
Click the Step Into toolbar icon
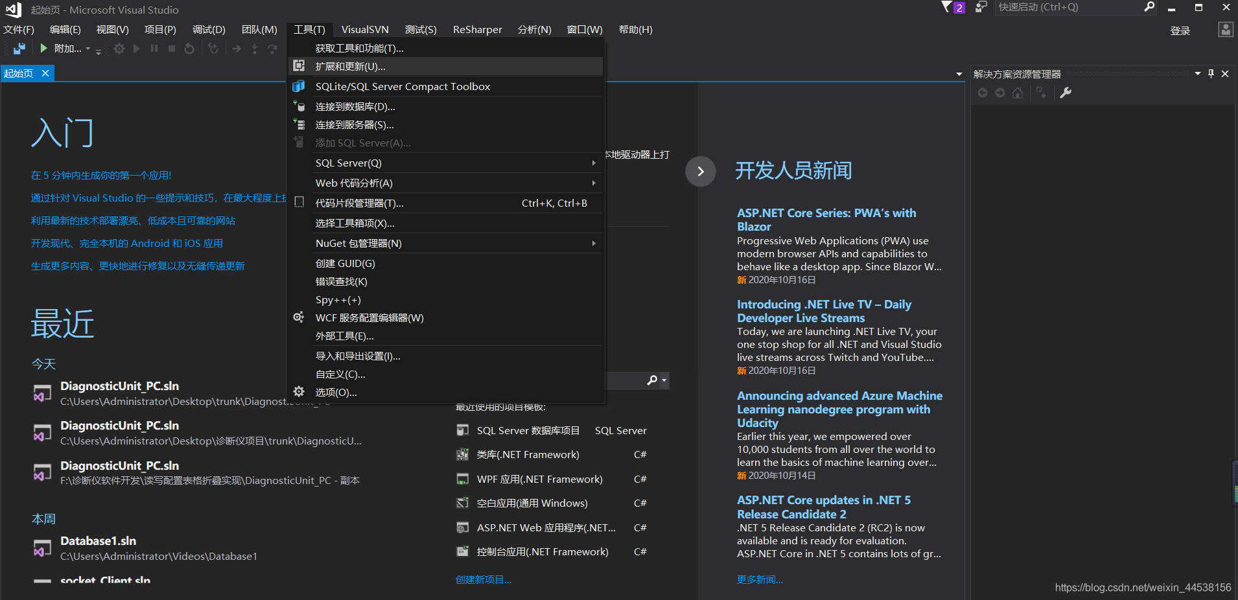tap(255, 49)
